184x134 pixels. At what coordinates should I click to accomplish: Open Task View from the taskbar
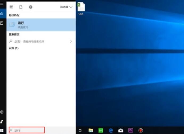(x=81, y=130)
